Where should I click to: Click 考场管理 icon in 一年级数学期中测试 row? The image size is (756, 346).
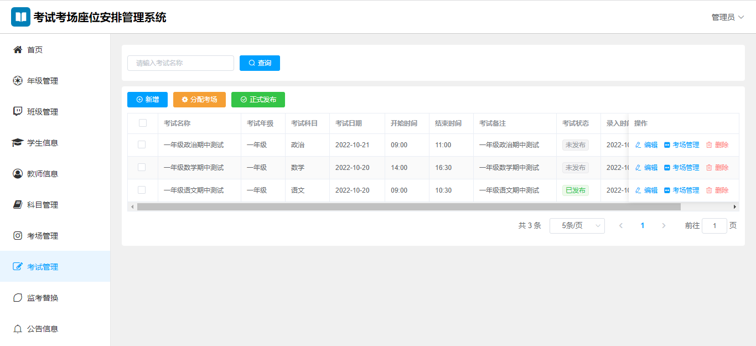(667, 168)
